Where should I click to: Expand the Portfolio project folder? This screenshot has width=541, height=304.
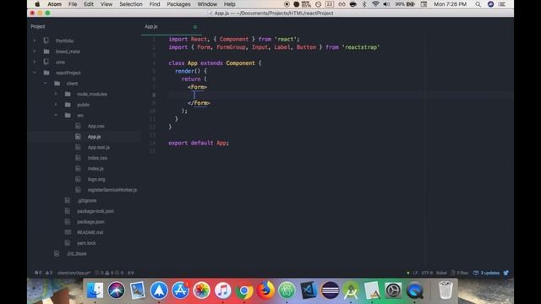click(35, 41)
